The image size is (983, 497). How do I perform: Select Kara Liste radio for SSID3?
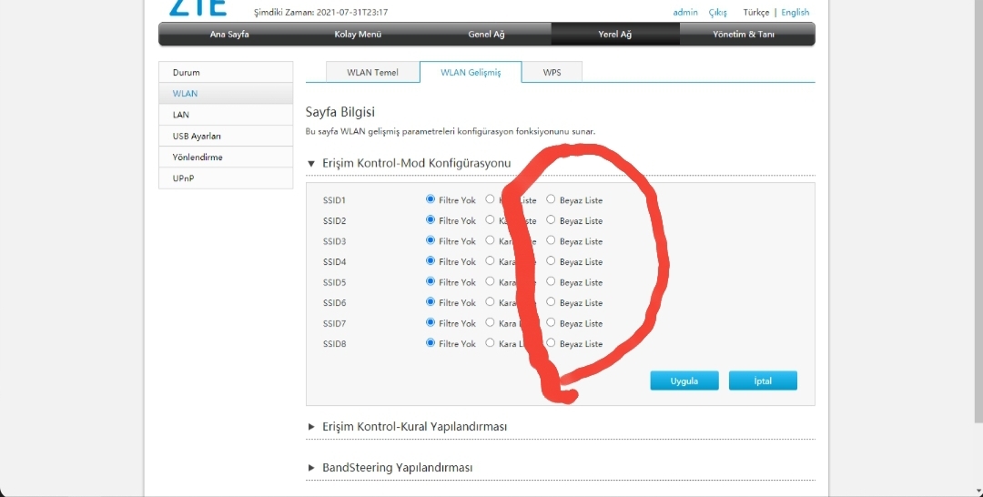click(x=490, y=240)
